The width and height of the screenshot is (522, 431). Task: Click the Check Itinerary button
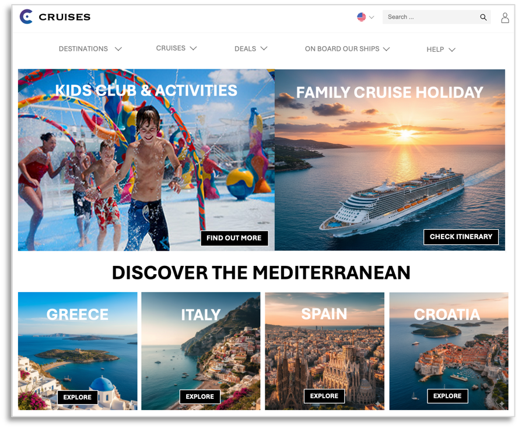[461, 237]
